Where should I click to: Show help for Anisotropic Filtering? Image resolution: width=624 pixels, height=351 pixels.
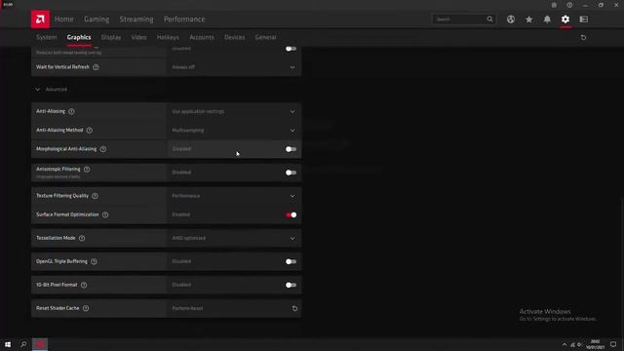click(87, 169)
